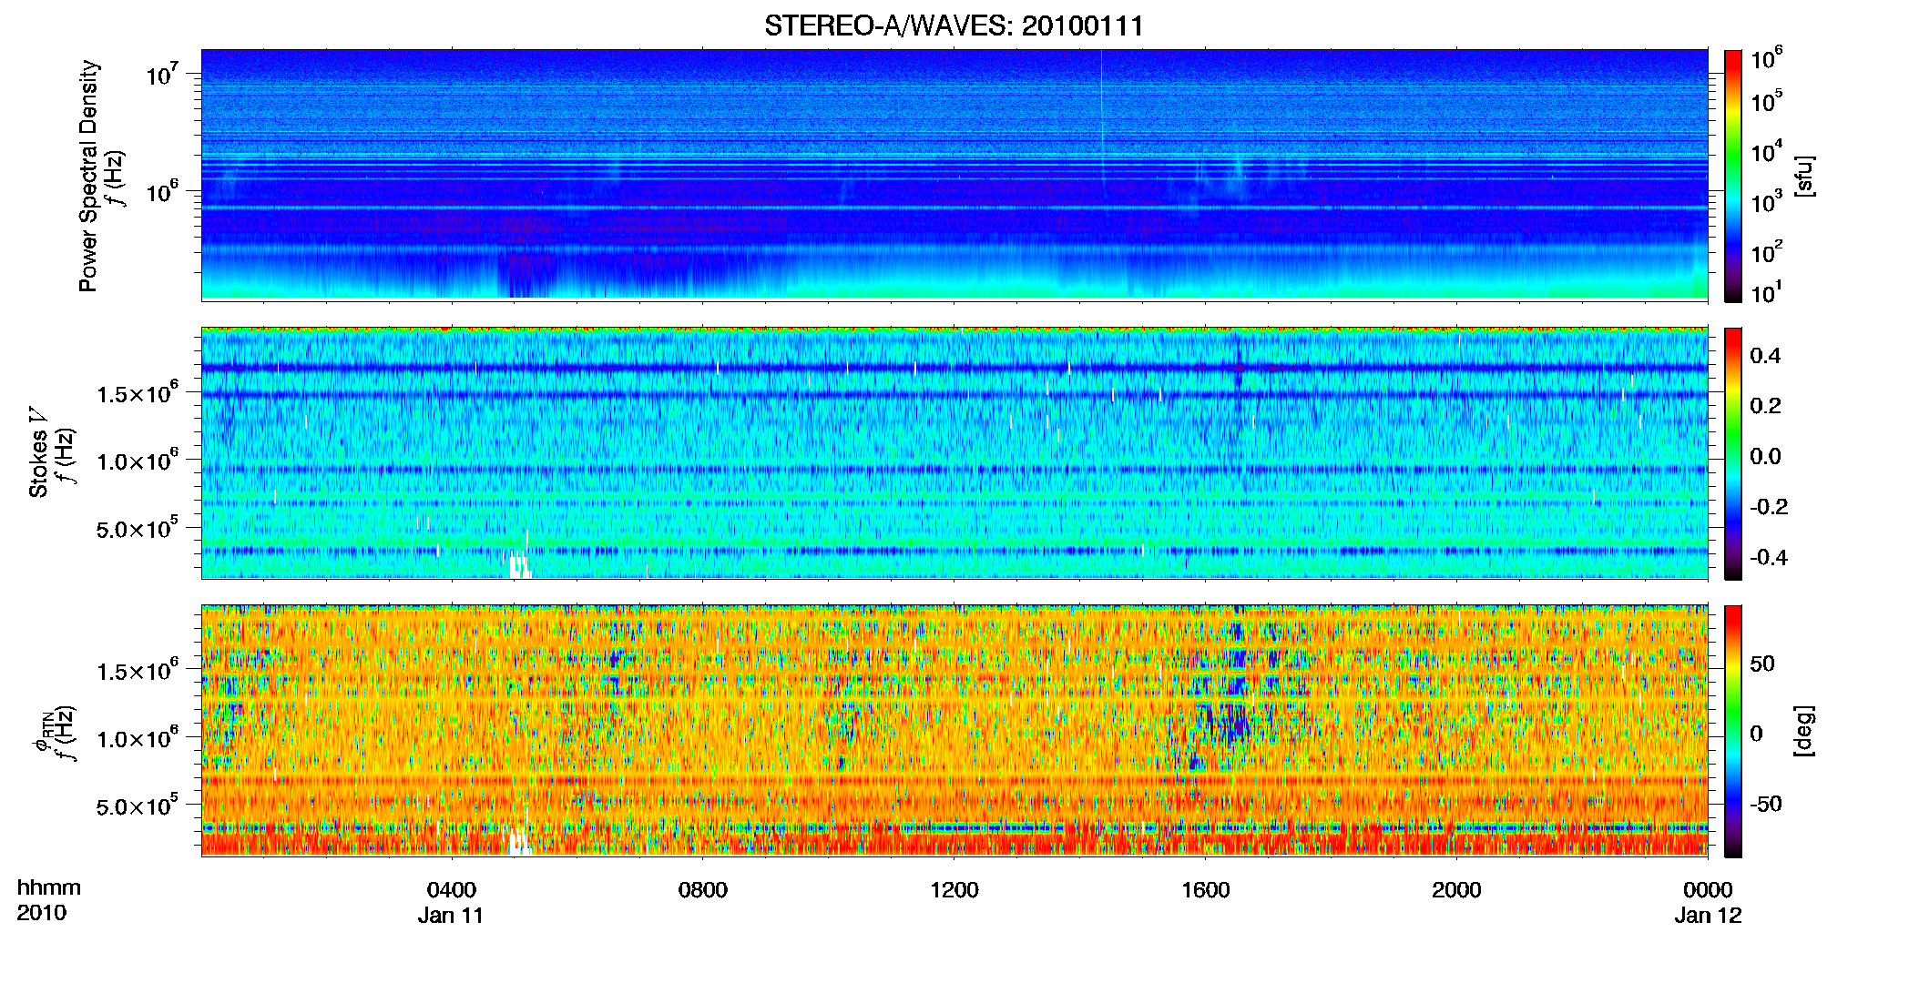Click the 50 label on the degrees colorbar
Screen dimensions: 1909x983
point(1761,664)
